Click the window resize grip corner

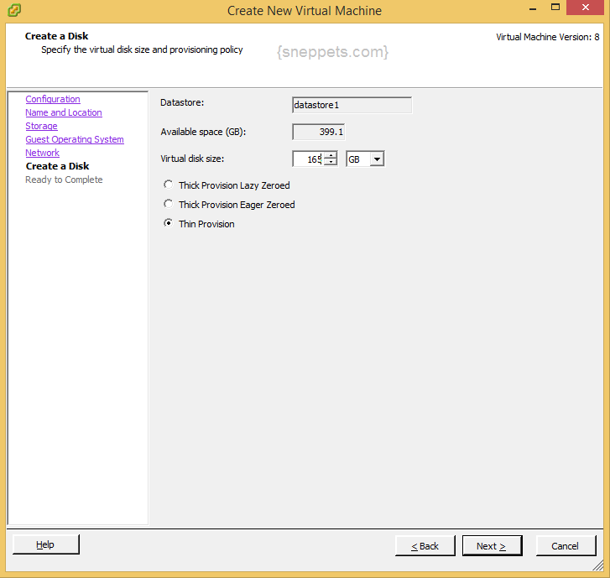click(598, 566)
